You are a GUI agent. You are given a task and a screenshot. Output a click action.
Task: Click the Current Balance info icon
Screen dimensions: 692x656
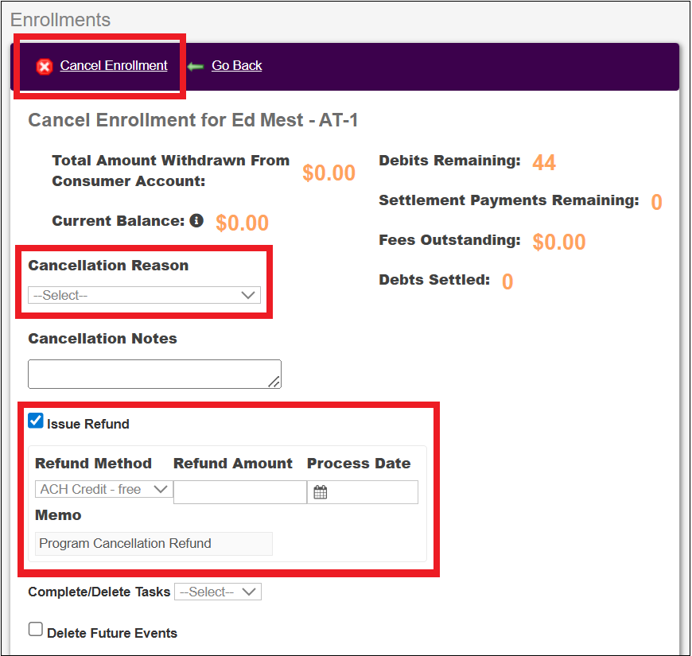[196, 220]
